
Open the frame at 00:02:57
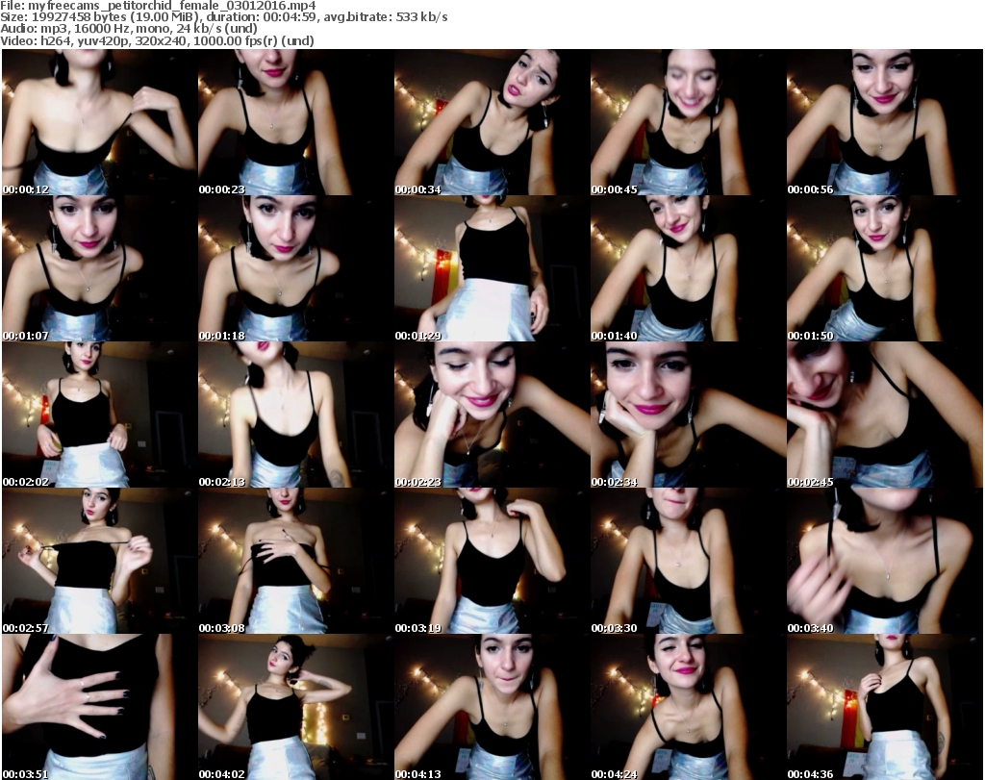[100, 561]
